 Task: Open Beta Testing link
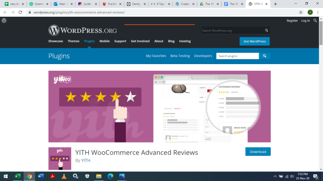180,56
